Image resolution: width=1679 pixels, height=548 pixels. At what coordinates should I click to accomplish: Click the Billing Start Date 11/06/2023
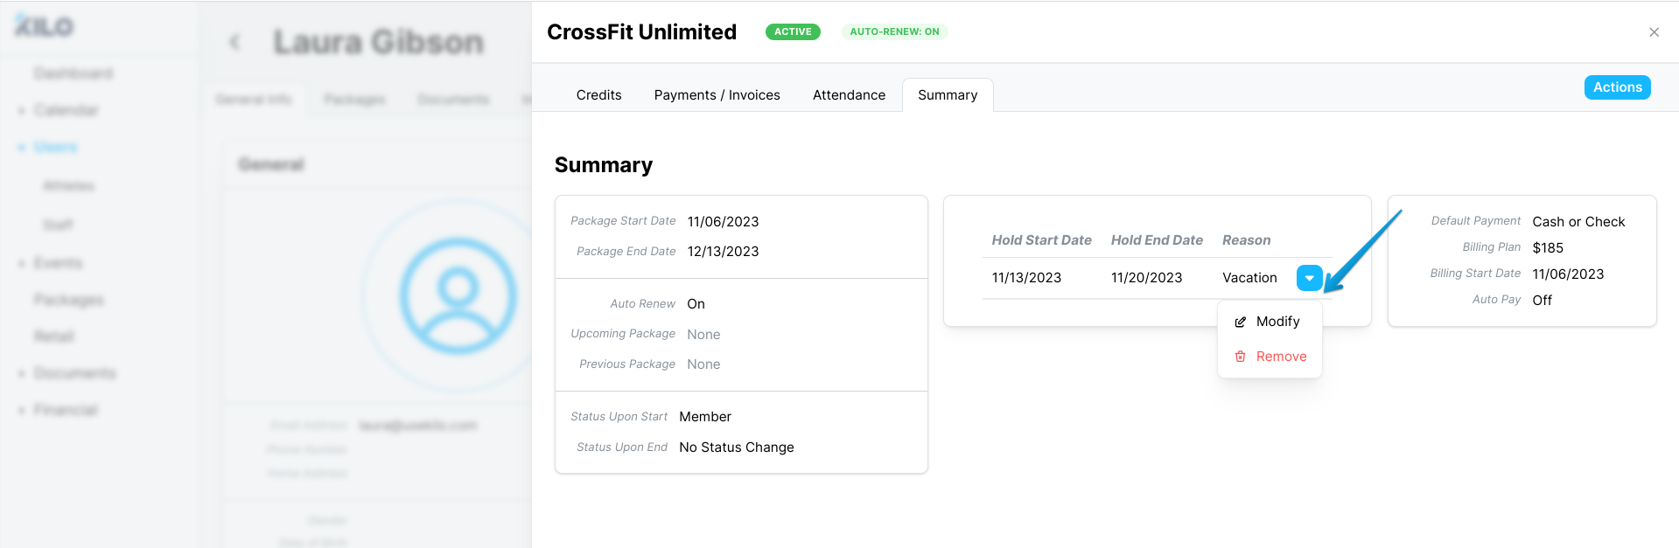click(x=1568, y=274)
